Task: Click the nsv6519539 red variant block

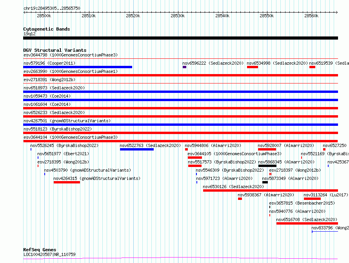Action: tap(312, 67)
